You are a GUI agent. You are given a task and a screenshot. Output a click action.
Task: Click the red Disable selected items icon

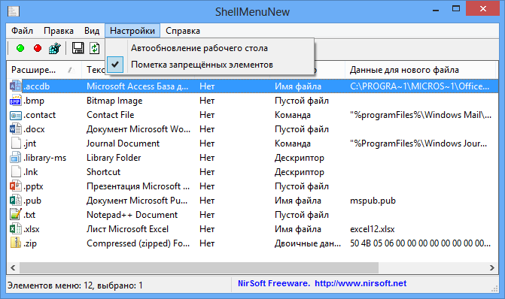click(x=38, y=49)
